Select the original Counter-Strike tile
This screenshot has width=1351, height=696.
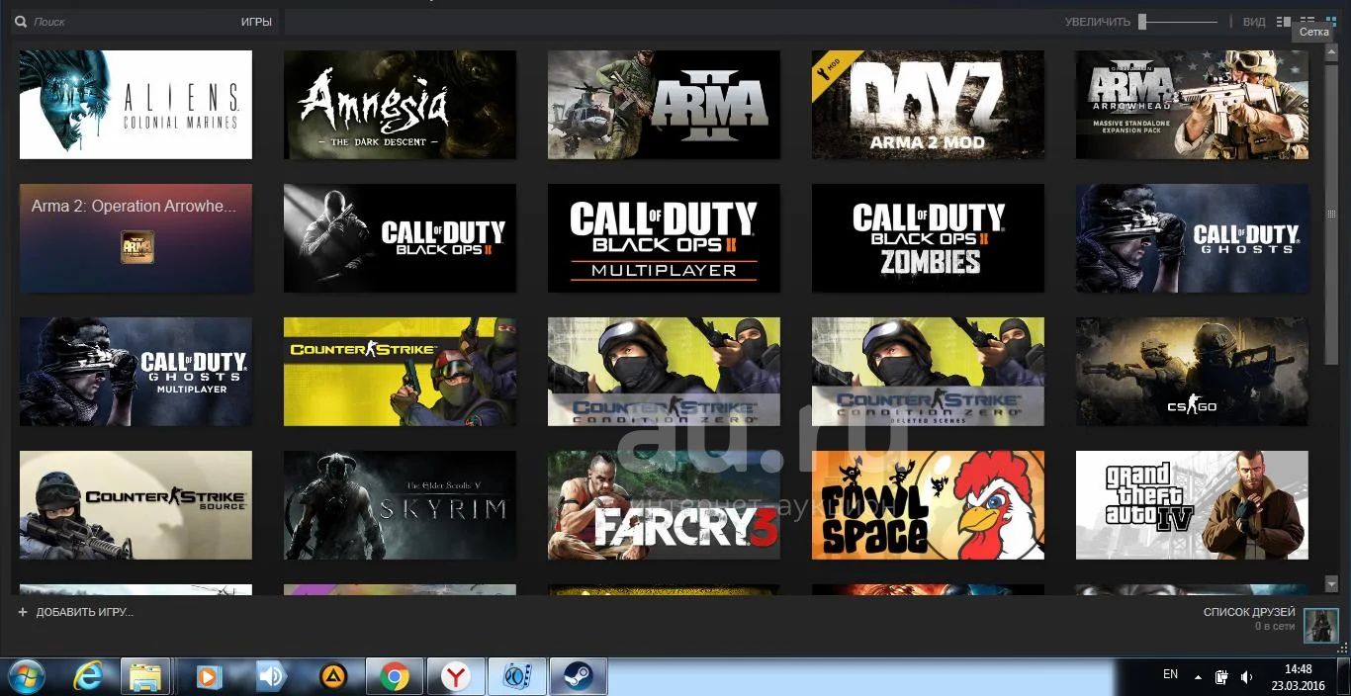tap(400, 372)
